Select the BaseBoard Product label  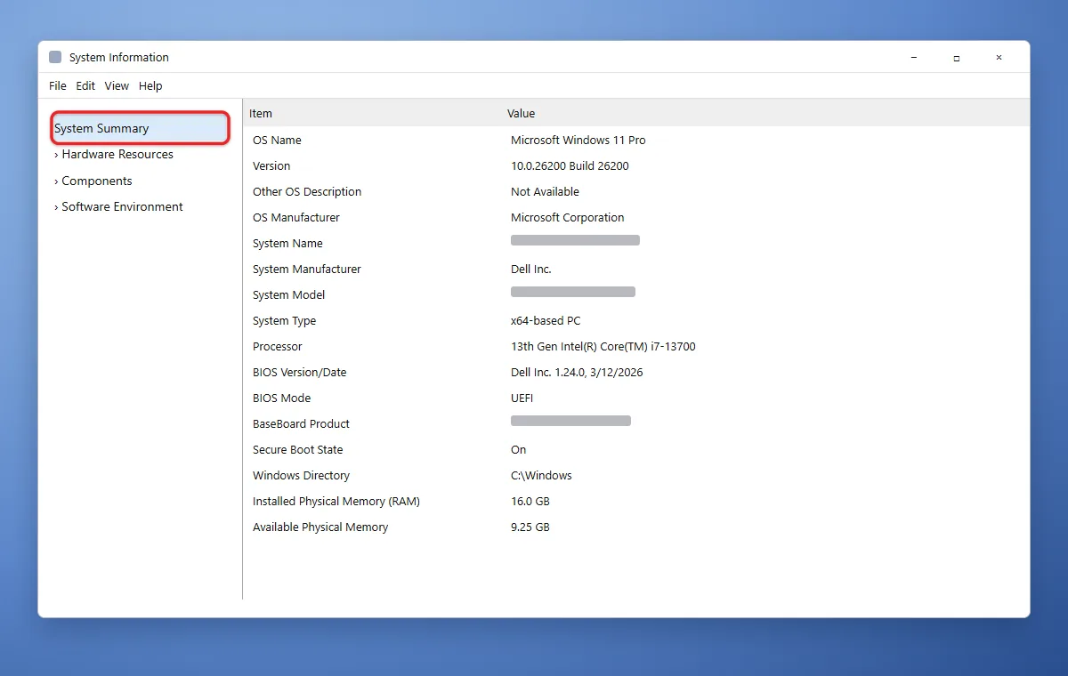[x=302, y=424]
